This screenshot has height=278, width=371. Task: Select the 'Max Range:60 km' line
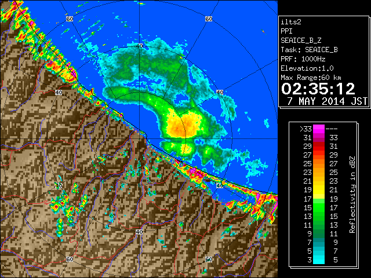(311, 78)
